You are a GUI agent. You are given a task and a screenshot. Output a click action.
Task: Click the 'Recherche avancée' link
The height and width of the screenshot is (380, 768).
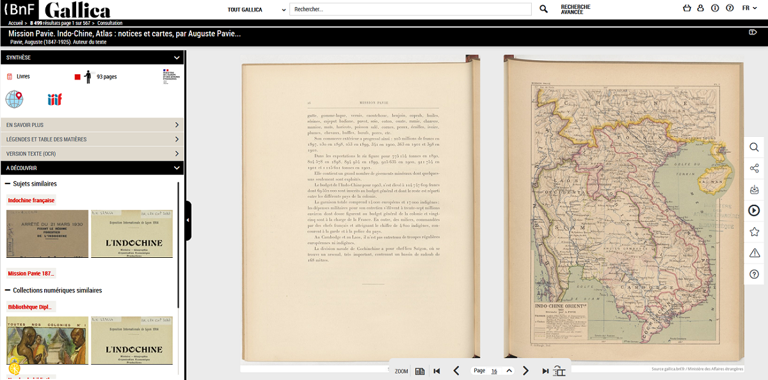pos(575,10)
